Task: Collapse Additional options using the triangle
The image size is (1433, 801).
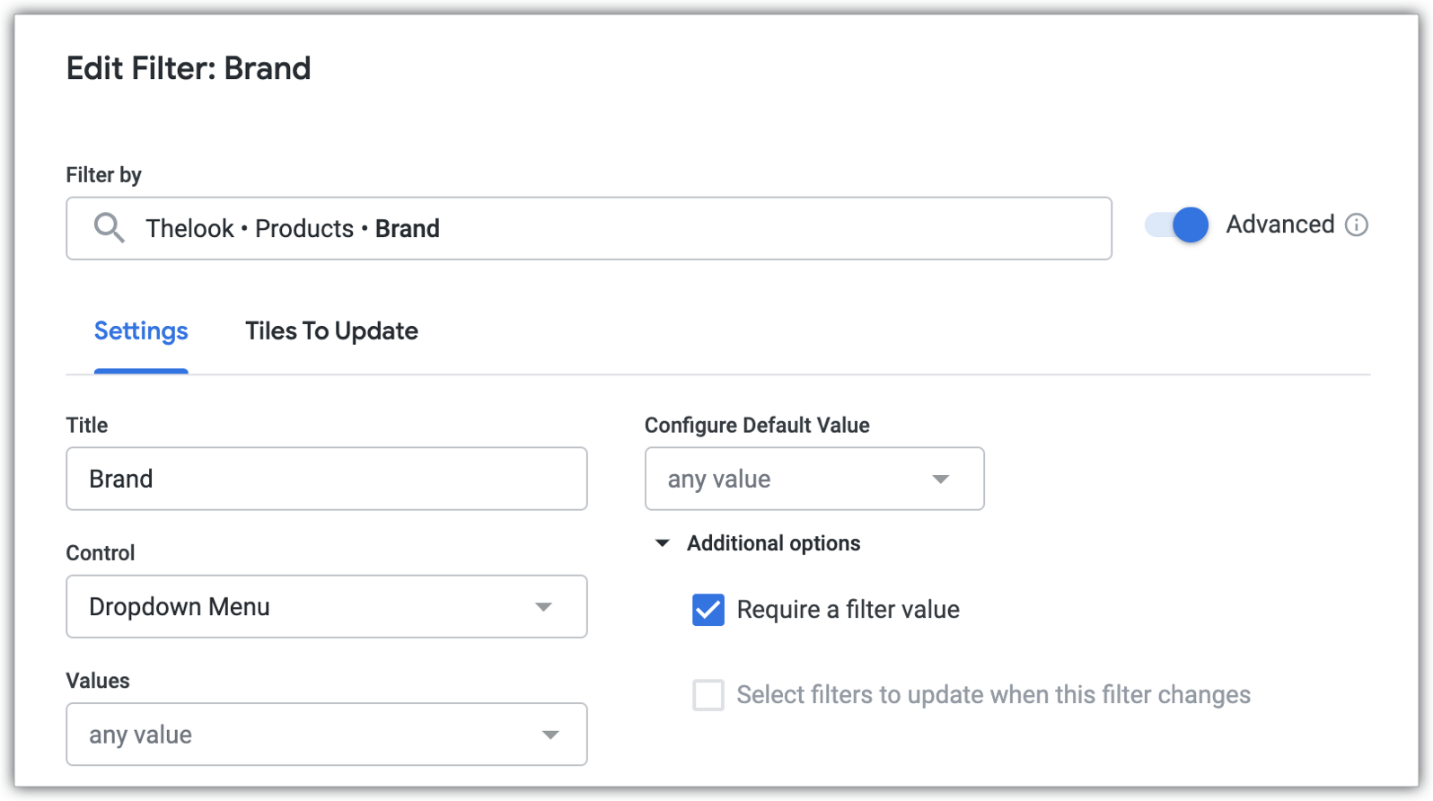Action: pos(663,543)
